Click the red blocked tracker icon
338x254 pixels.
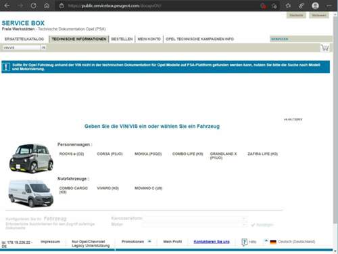(263, 6)
